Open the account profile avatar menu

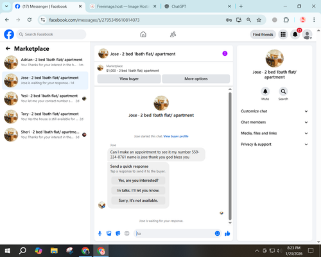(308, 35)
